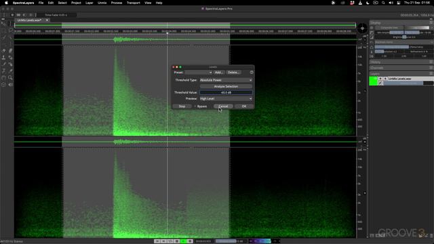Click Cancel in the Levels dialog
The height and width of the screenshot is (244, 434).
point(223,106)
